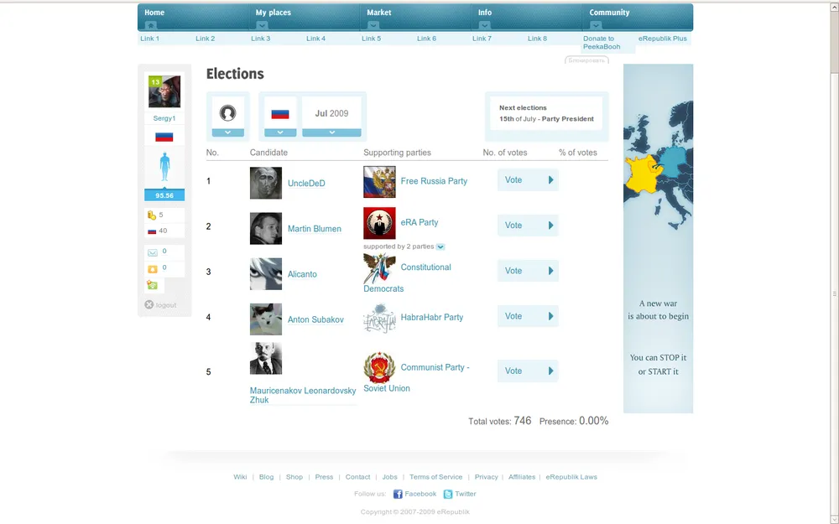839x524 pixels.
Task: Expand the Jul 2009 date dropdown
Action: (x=331, y=132)
